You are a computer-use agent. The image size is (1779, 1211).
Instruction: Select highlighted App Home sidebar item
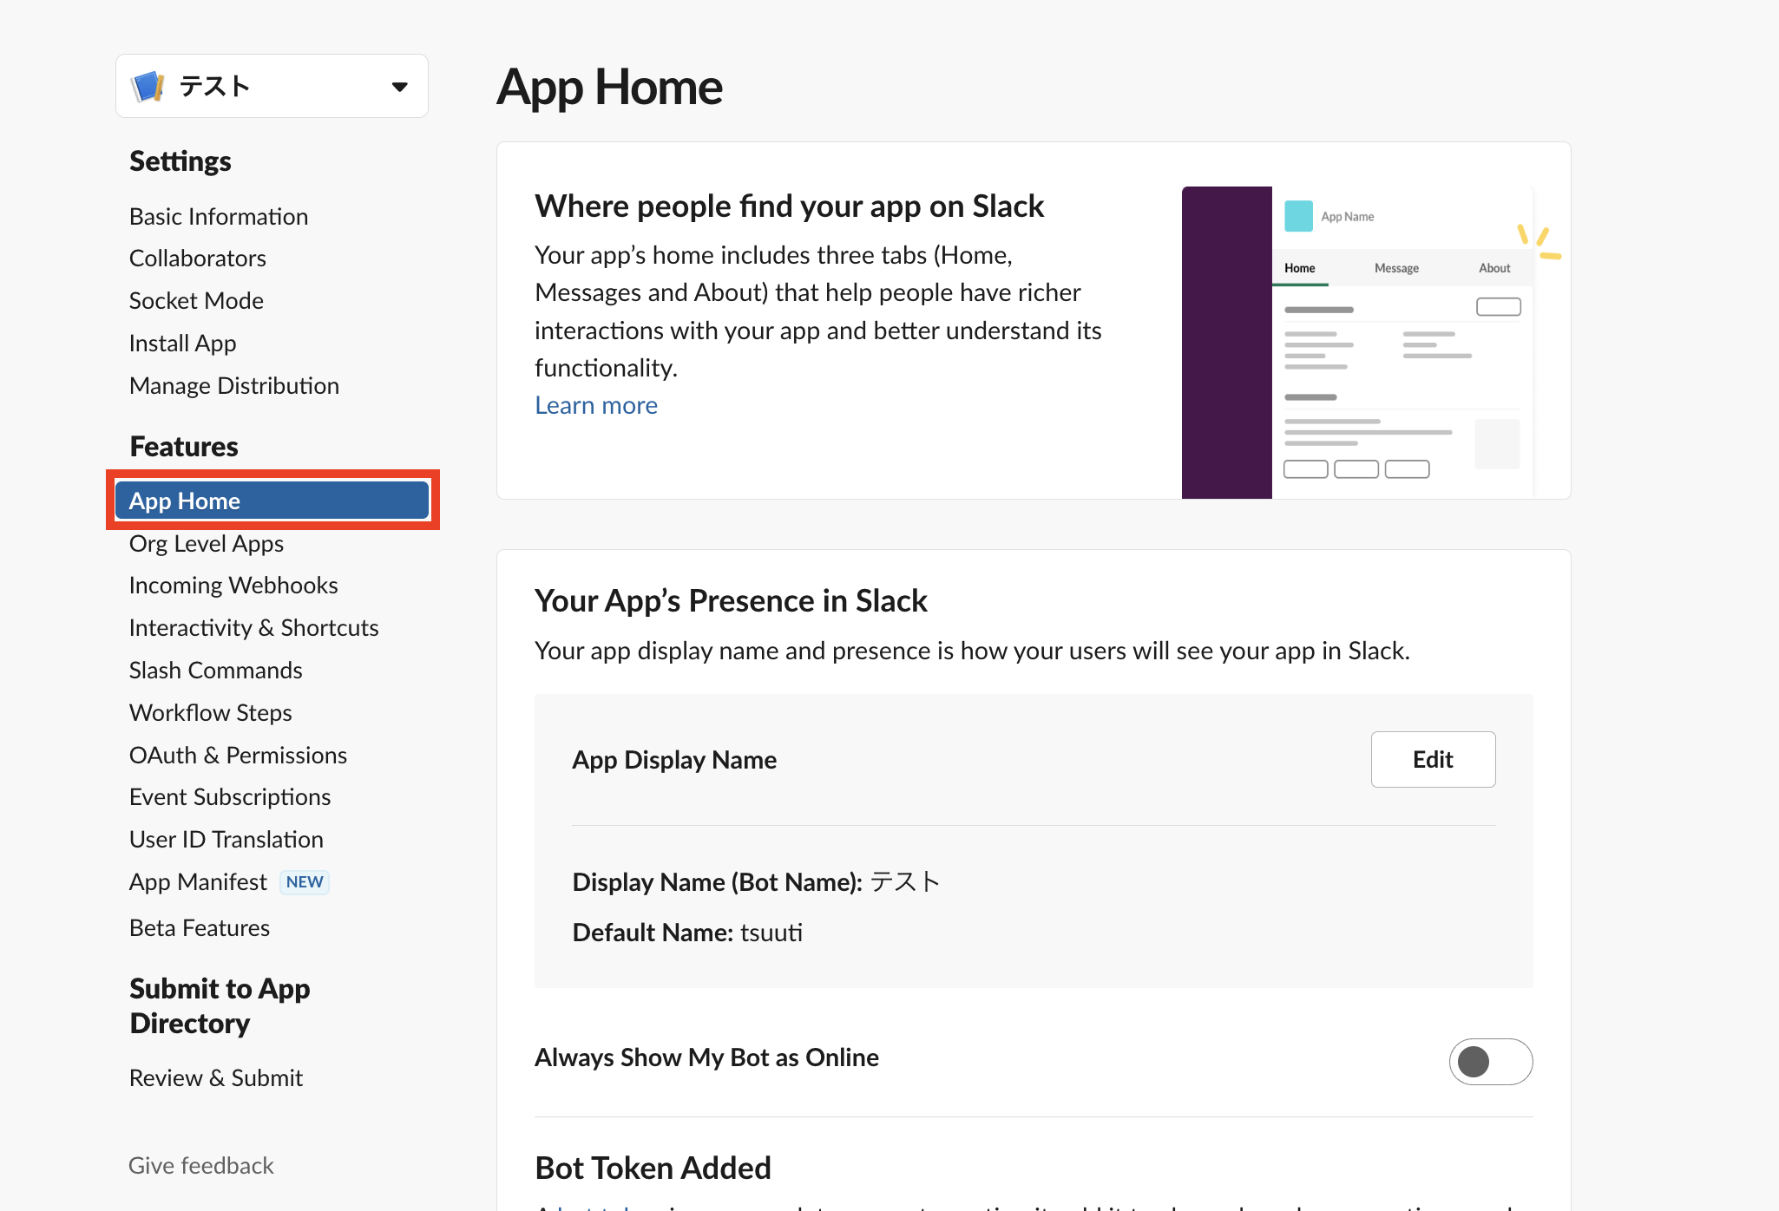[x=272, y=501]
